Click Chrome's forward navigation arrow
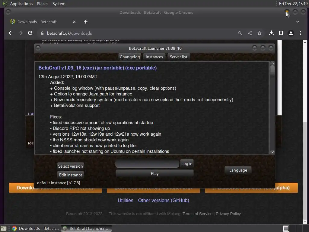 (x=21, y=33)
